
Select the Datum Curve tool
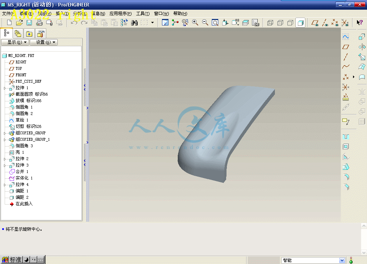coord(346,67)
